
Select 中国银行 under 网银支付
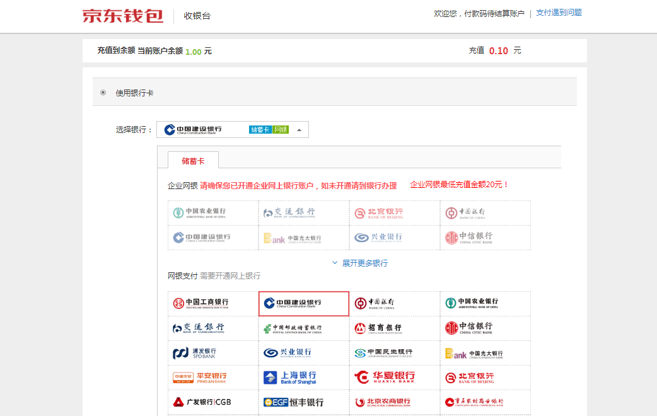pos(395,303)
